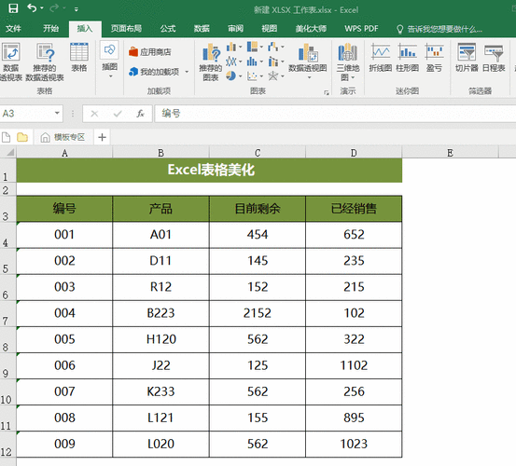Screen dimensions: 516x466
Task: Switch to the Data (数据) tab
Action: 202,29
